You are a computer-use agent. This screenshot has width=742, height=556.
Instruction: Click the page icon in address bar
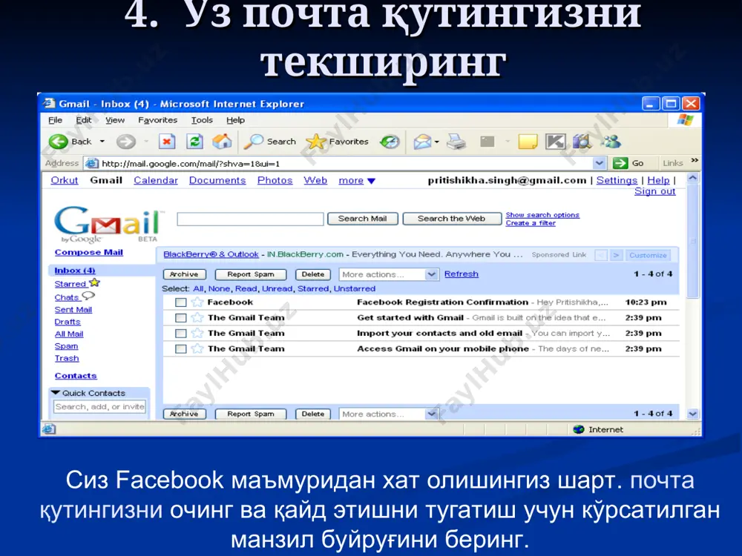[x=92, y=164]
